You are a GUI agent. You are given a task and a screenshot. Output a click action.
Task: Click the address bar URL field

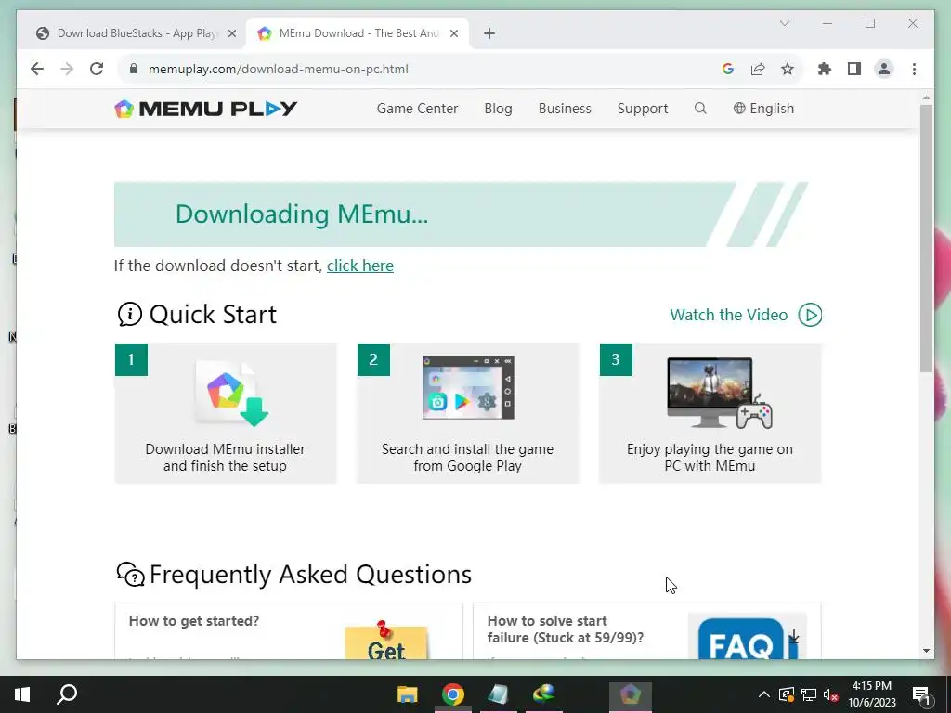coord(424,69)
